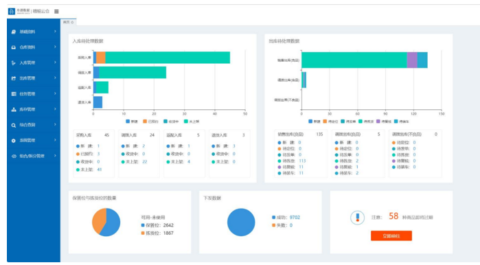The width and height of the screenshot is (480, 265).
Task: Click the 入库管理 sidebar icon
Action: pyautogui.click(x=14, y=62)
